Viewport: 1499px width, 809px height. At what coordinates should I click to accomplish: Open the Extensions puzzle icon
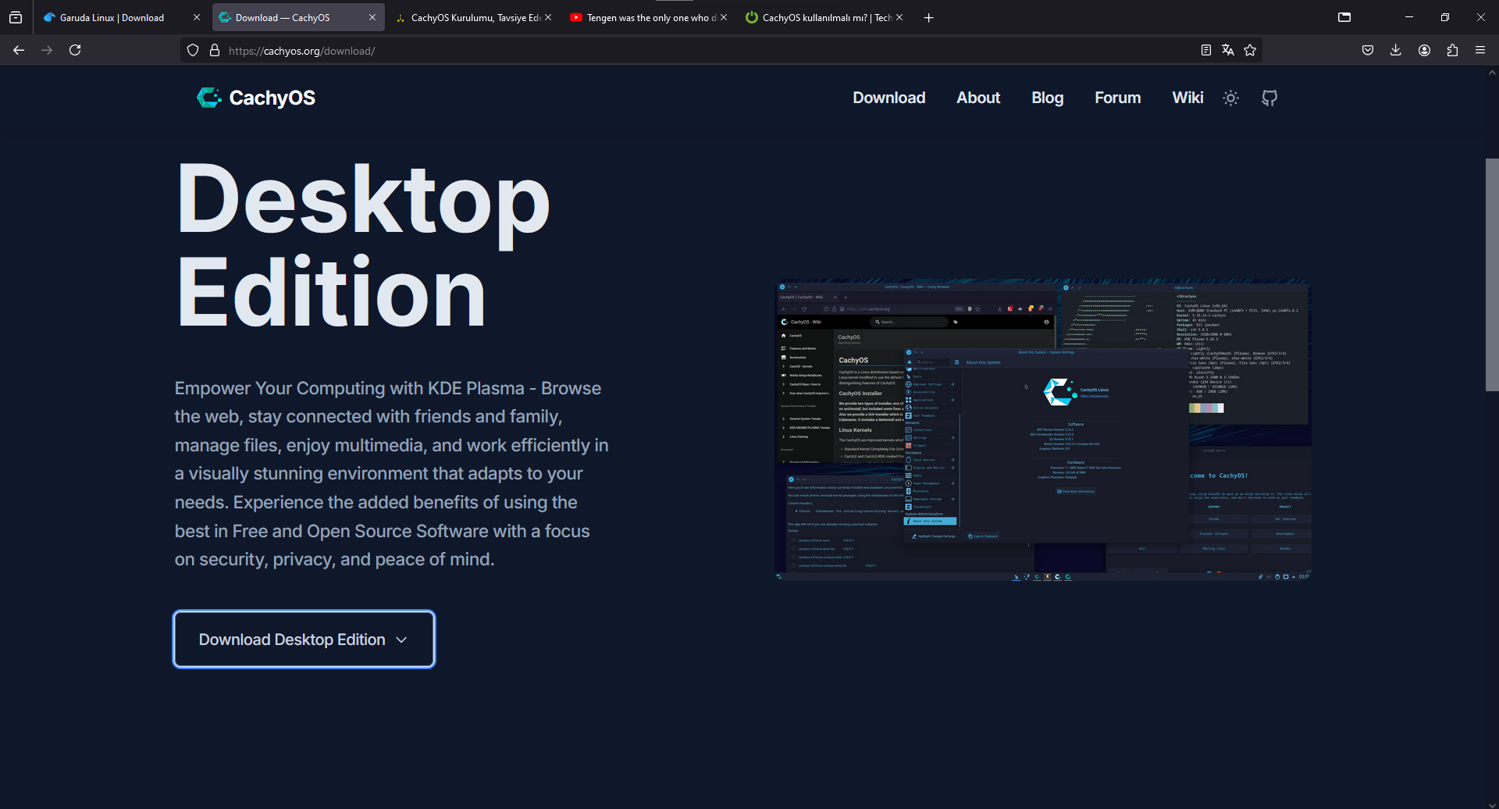point(1452,50)
